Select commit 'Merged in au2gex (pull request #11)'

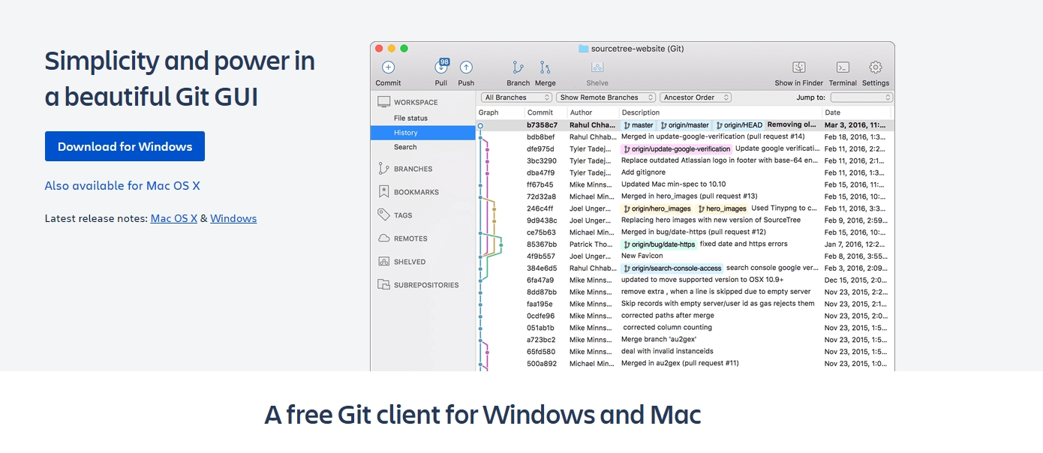pyautogui.click(x=680, y=364)
